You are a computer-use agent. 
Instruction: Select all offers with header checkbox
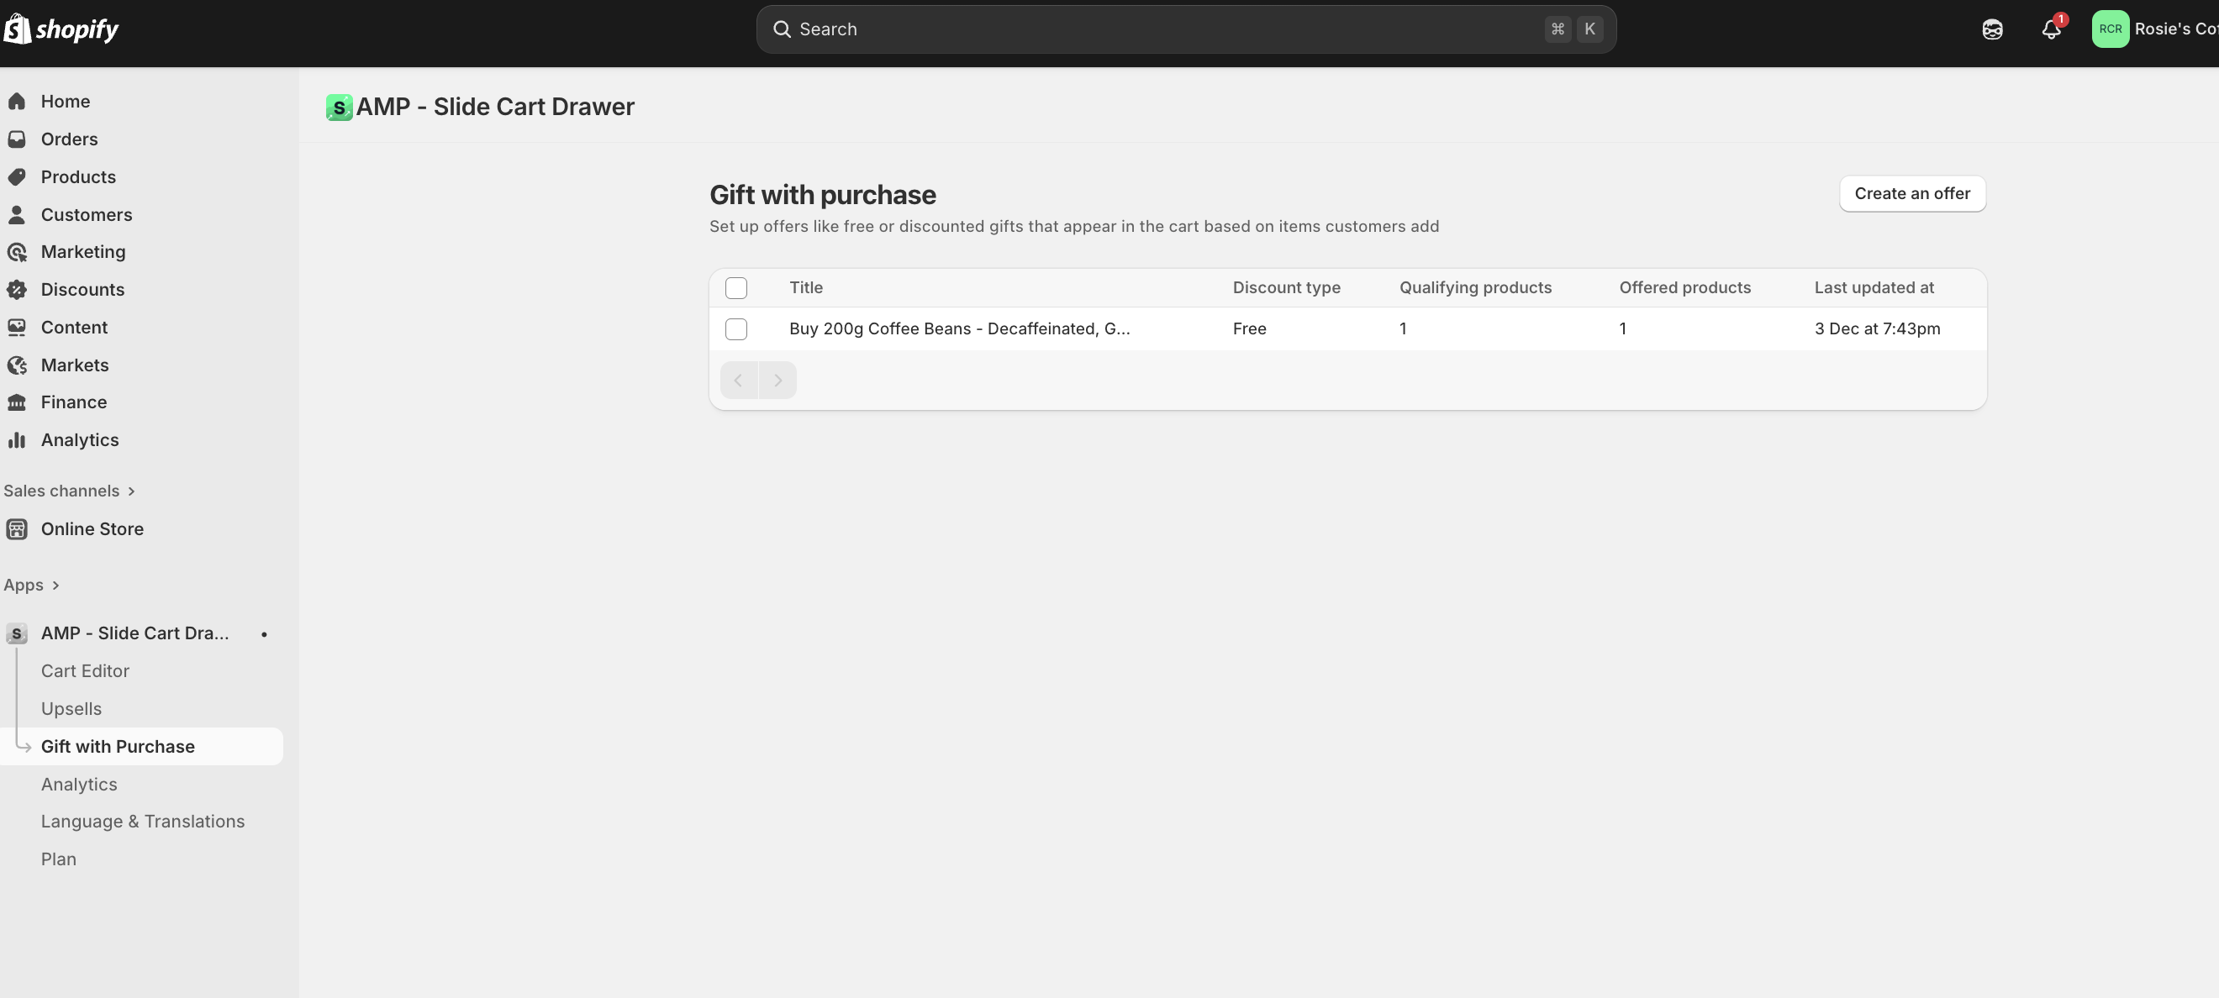[735, 287]
